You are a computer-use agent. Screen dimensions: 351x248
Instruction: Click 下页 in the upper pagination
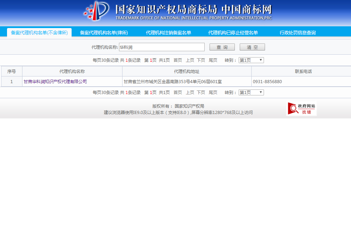tap(201, 60)
